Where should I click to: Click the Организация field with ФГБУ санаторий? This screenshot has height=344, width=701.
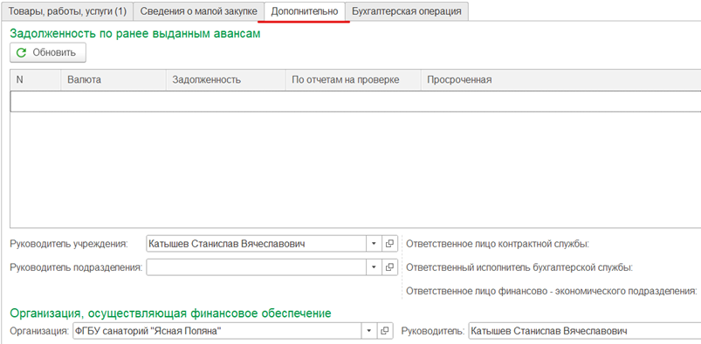217,331
